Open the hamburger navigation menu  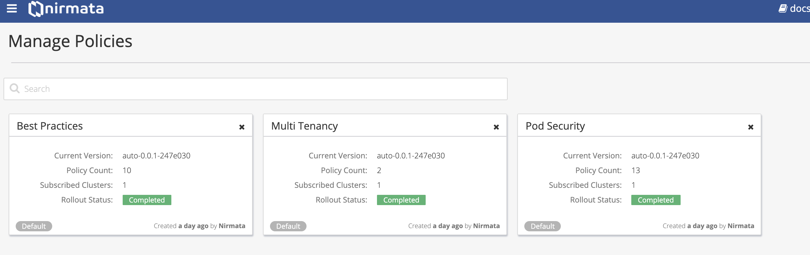pyautogui.click(x=12, y=9)
